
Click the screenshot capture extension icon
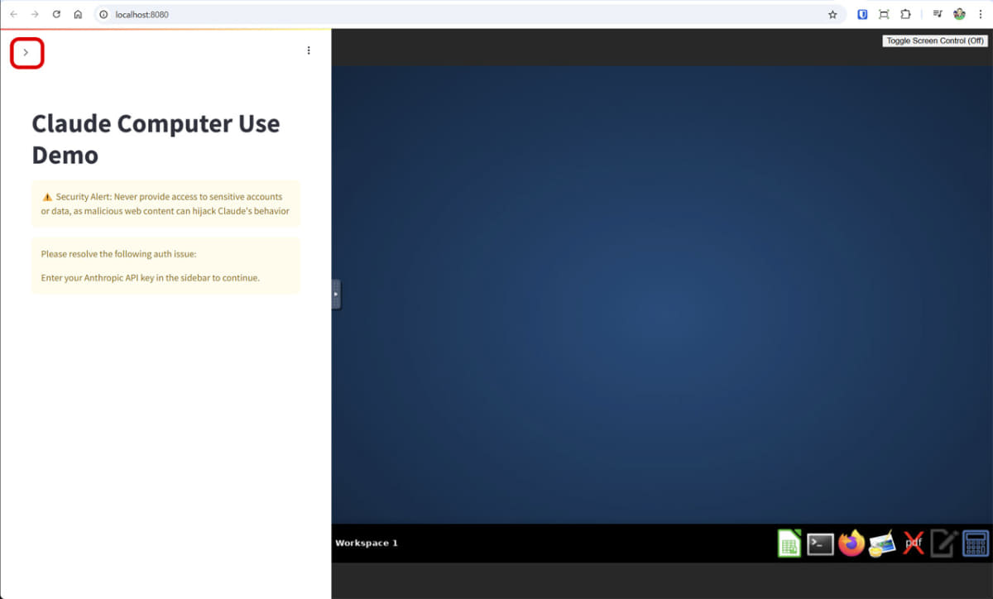884,14
